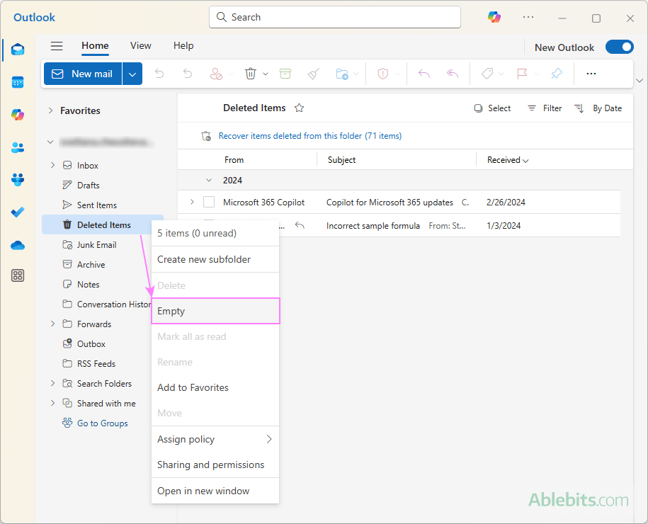648x524 pixels.
Task: Open the Assign policy submenu
Action: 215,439
